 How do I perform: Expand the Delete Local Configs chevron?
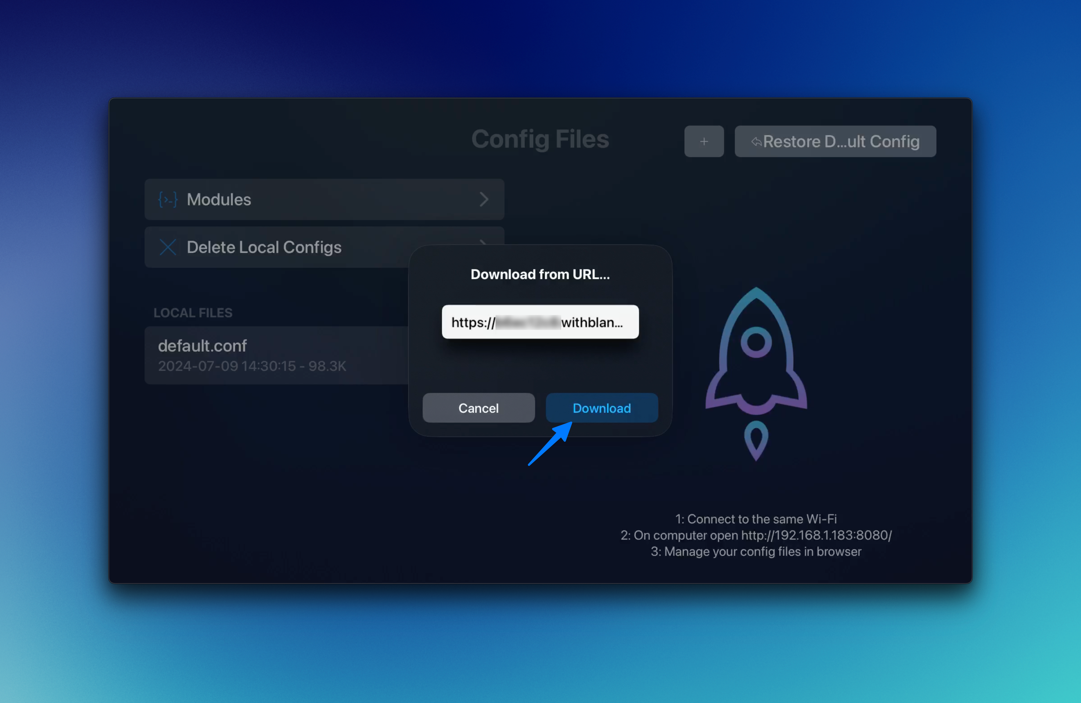coord(483,242)
